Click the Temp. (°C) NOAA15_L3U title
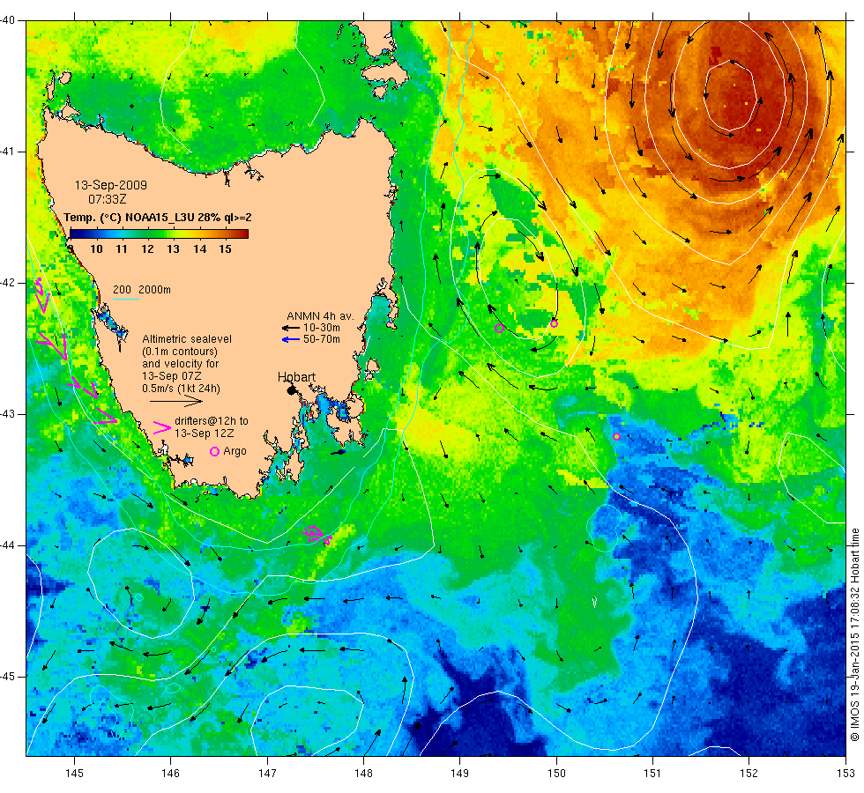 (x=158, y=218)
